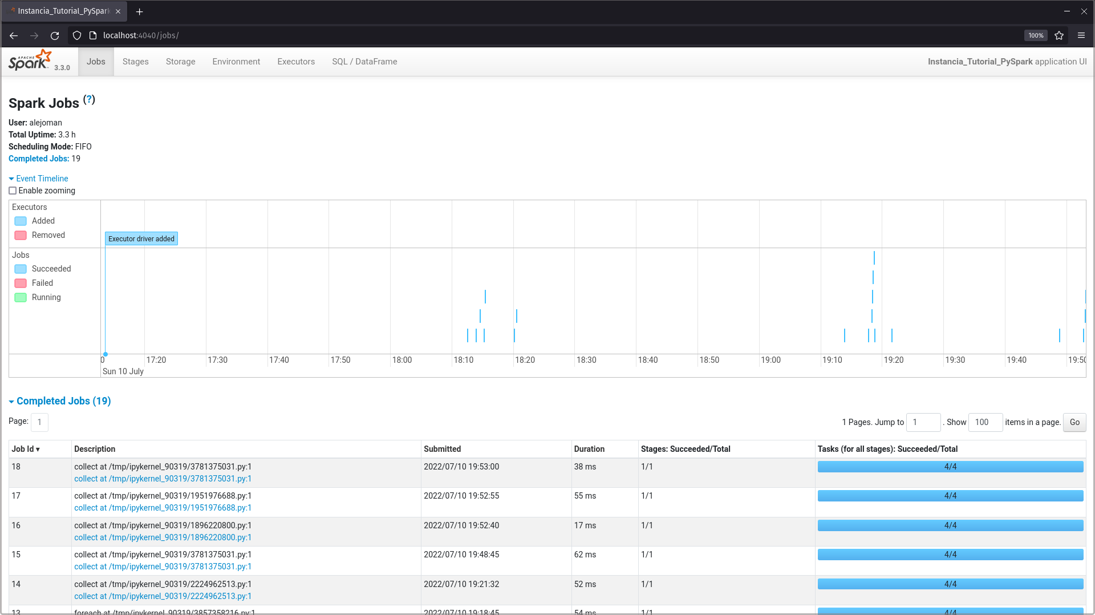Screen dimensions: 1095x615
Task: Open the SQL / DataFrame tab
Action: point(364,62)
